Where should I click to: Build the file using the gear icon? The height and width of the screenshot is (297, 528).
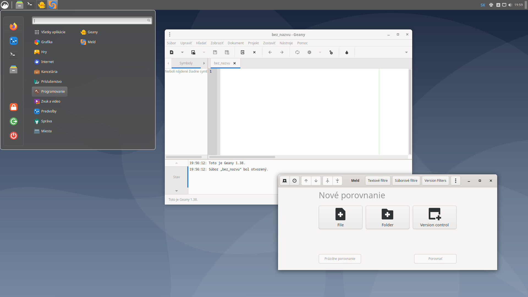[309, 52]
